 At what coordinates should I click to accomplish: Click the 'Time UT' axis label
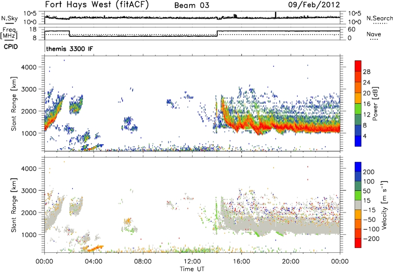[192, 269]
